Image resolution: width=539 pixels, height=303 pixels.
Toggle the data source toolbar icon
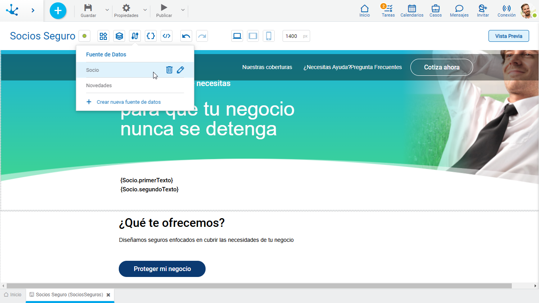(x=135, y=36)
